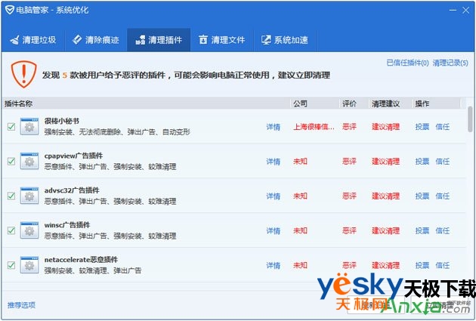The height and width of the screenshot is (321, 476).
Task: Switch to the 清除痕迹 tab
Action: [96, 40]
